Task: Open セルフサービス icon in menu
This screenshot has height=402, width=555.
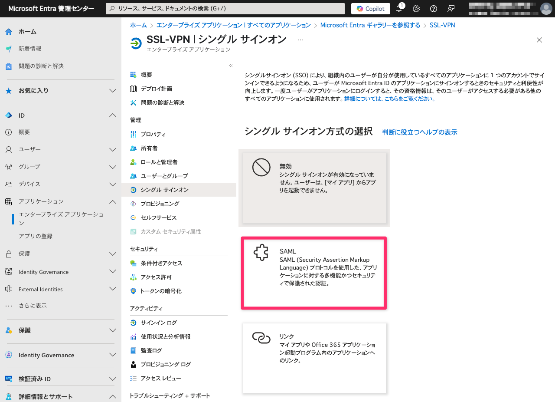Action: click(134, 218)
